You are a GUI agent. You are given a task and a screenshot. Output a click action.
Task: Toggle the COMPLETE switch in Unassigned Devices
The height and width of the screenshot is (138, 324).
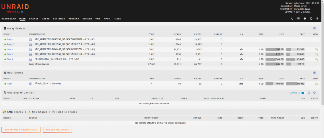tap(304, 93)
